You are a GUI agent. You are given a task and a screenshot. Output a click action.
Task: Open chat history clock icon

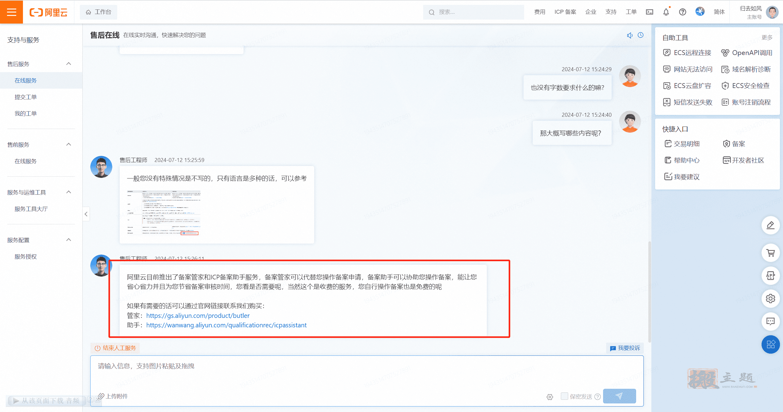click(x=640, y=35)
